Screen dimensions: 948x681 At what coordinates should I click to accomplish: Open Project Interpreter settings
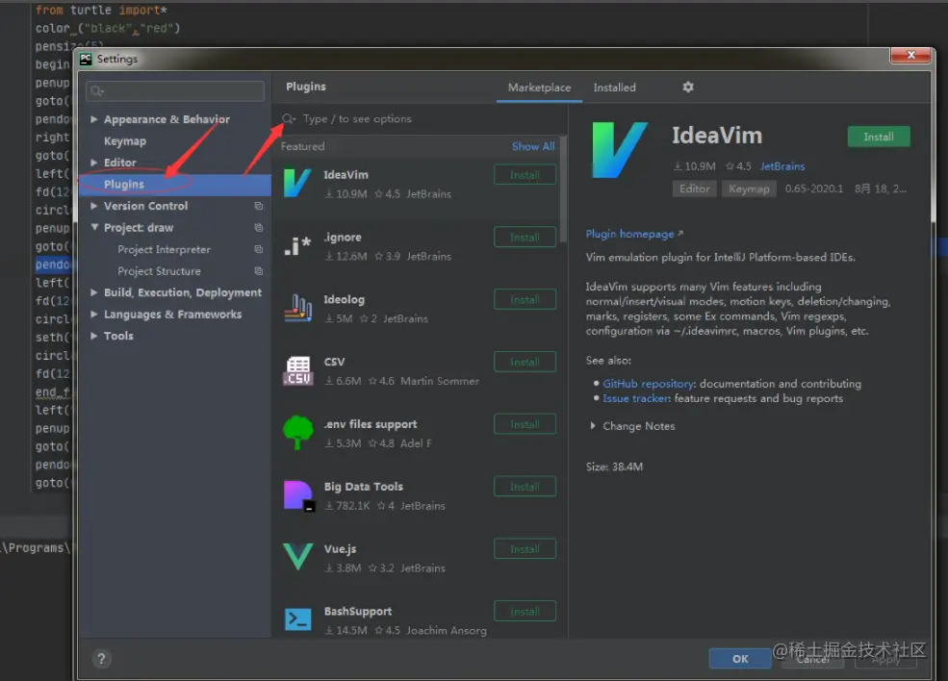tap(164, 249)
